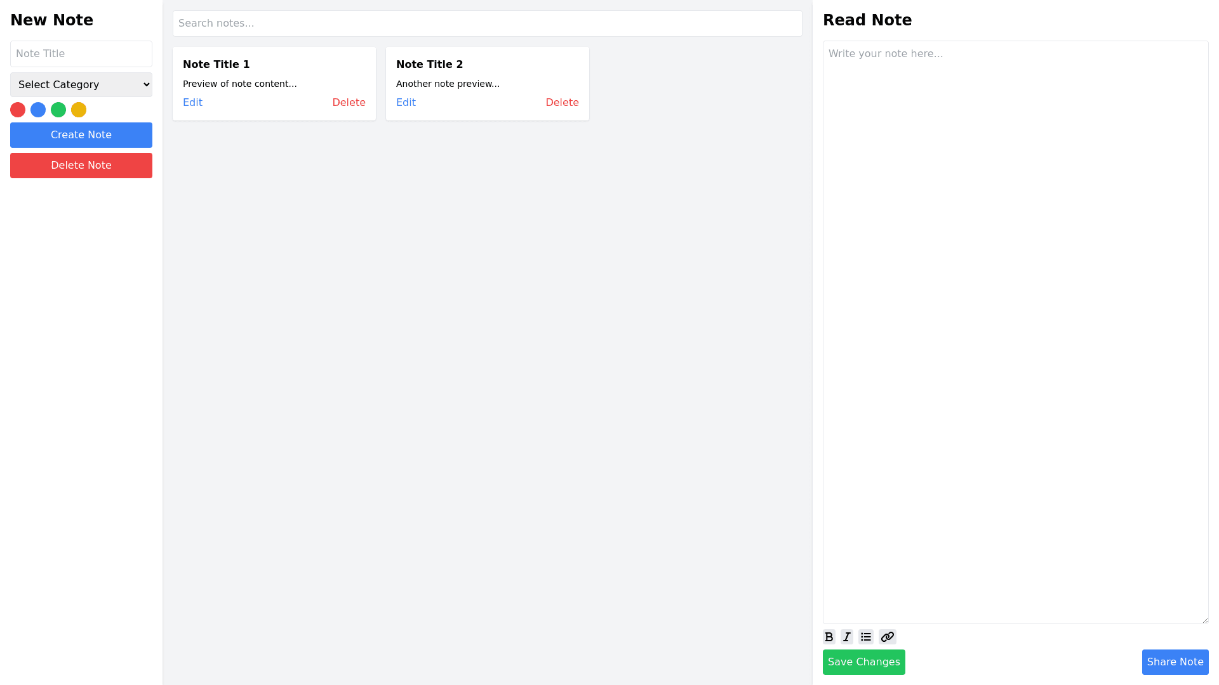Toggle italic formatting icon
The height and width of the screenshot is (685, 1219).
[x=846, y=637]
